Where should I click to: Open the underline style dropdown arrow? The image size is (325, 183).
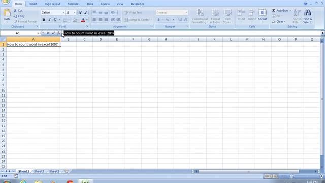coord(59,20)
